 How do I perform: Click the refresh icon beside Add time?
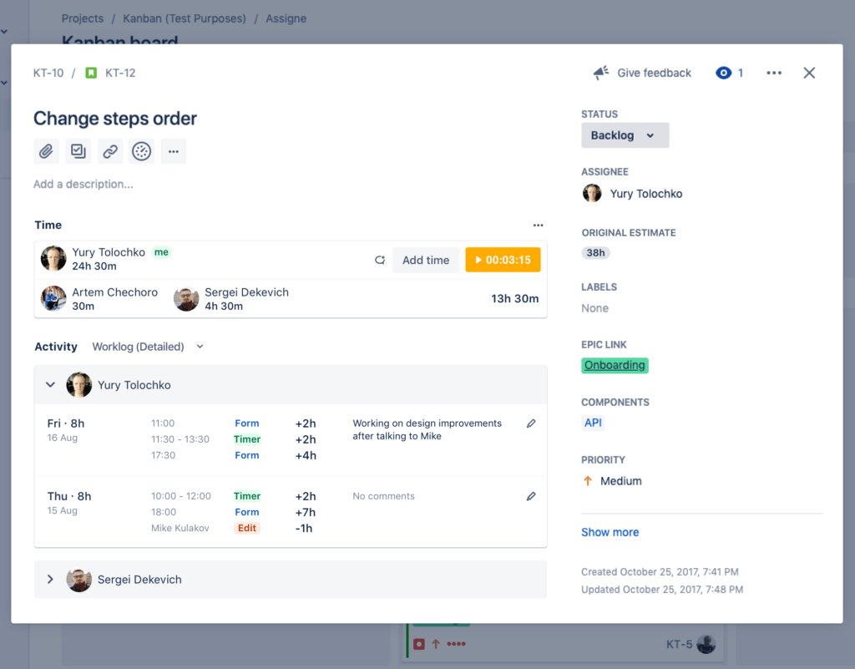point(380,260)
